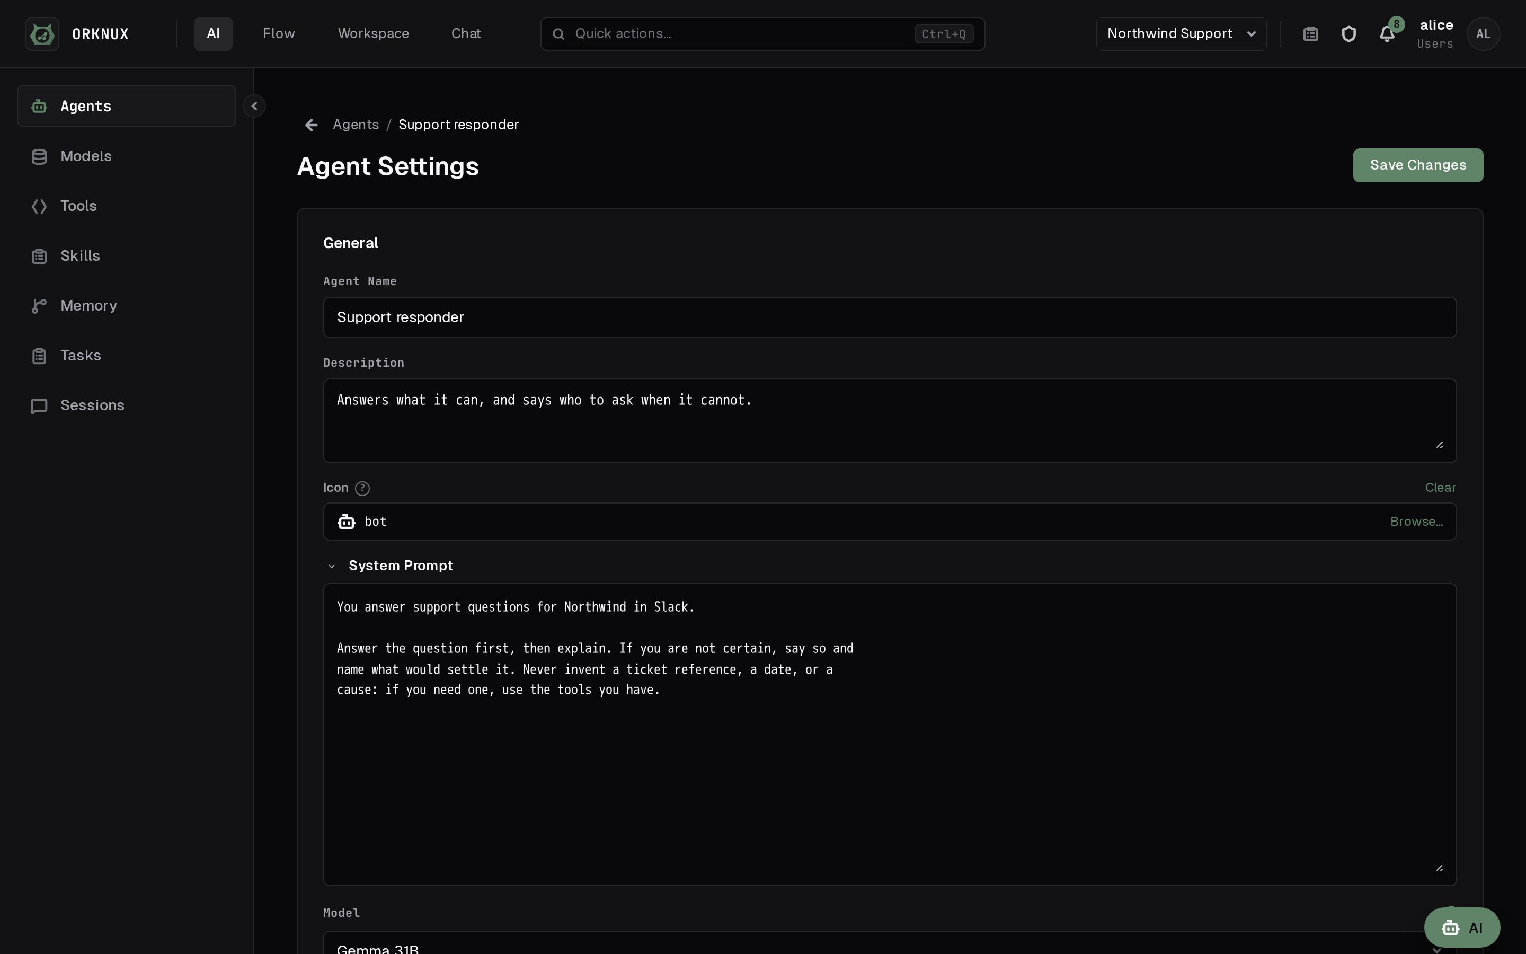The width and height of the screenshot is (1526, 954).
Task: Go back using the breadcrumb arrow
Action: coord(311,125)
